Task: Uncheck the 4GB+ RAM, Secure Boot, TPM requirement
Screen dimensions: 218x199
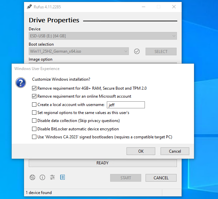Action: coord(34,88)
